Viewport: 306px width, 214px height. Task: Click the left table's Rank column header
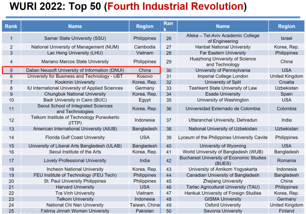point(11,26)
